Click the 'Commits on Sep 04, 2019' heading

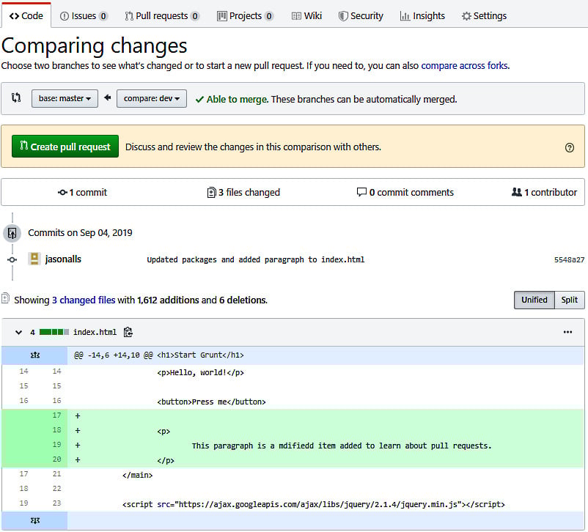tap(80, 233)
